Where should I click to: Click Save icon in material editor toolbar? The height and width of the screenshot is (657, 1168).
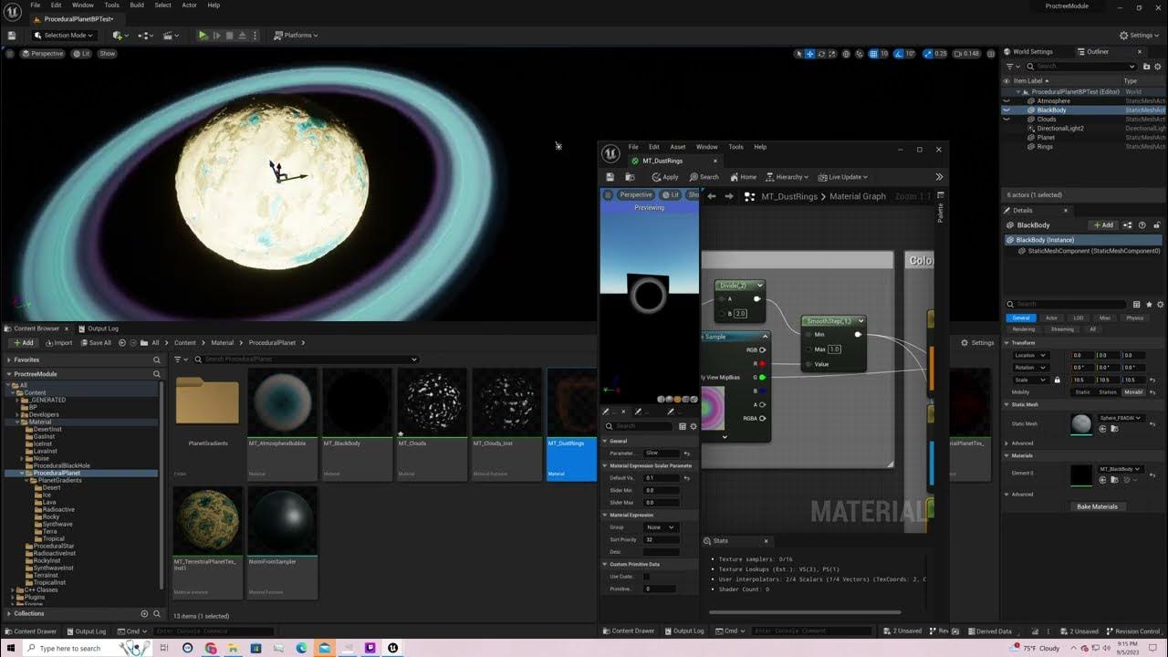610,177
